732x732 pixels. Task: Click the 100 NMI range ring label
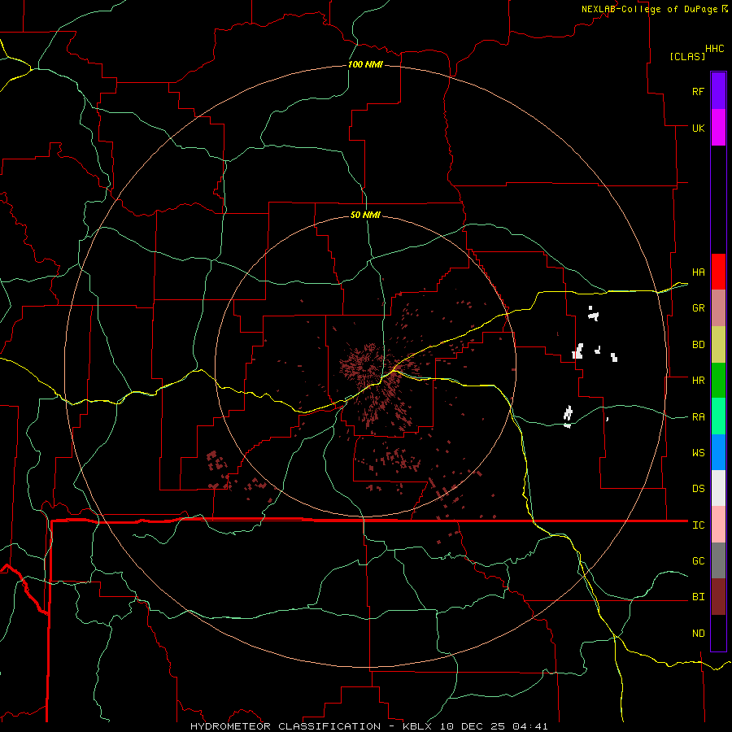365,64
